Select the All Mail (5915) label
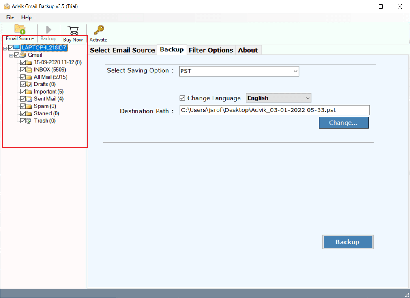410x298 pixels. pos(50,77)
